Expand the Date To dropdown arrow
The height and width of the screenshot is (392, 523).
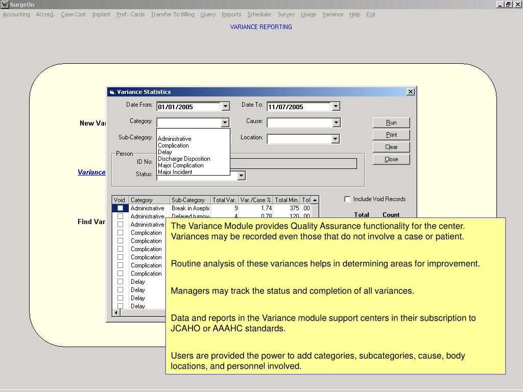pyautogui.click(x=336, y=106)
